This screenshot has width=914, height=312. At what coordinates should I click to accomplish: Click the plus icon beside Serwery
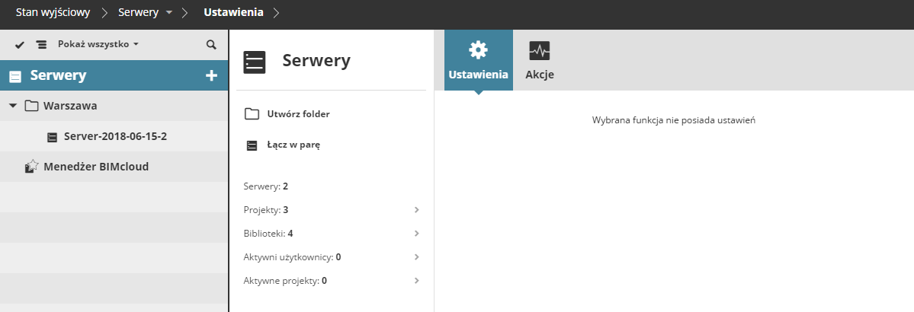(x=212, y=75)
